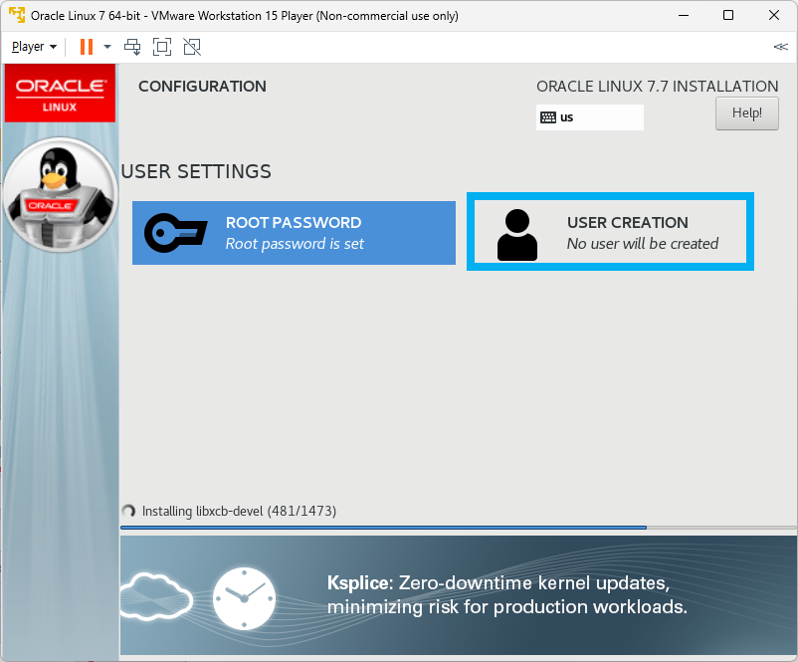The width and height of the screenshot is (798, 662).
Task: Open the Player menu
Action: pyautogui.click(x=34, y=47)
